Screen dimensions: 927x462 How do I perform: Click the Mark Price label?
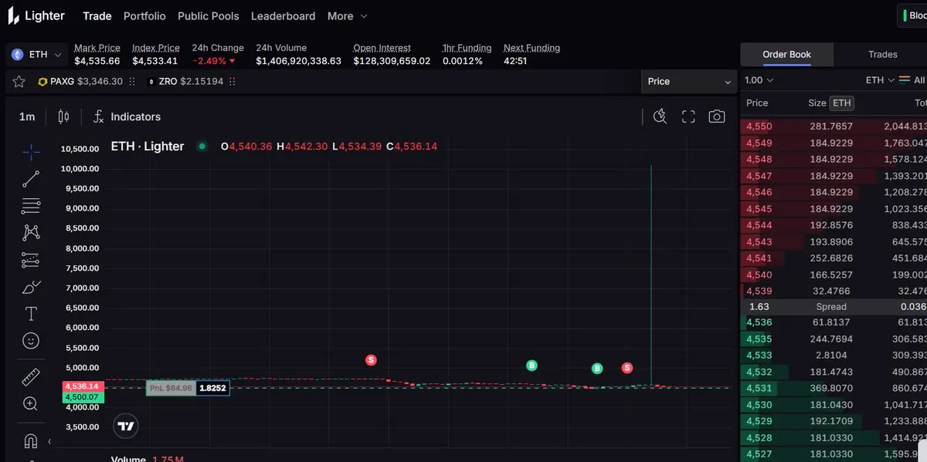[97, 48]
